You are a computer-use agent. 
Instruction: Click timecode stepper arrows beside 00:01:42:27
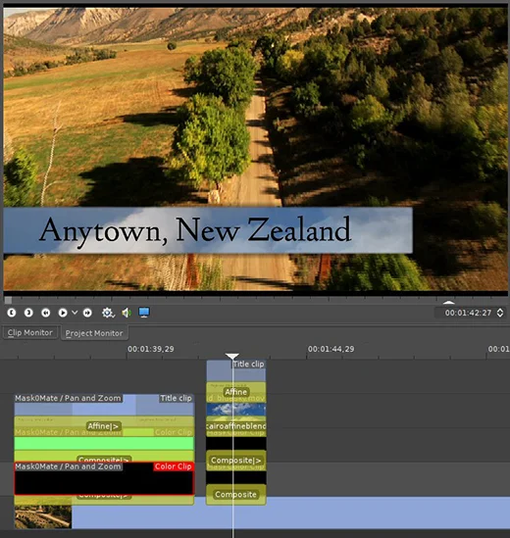tap(500, 313)
